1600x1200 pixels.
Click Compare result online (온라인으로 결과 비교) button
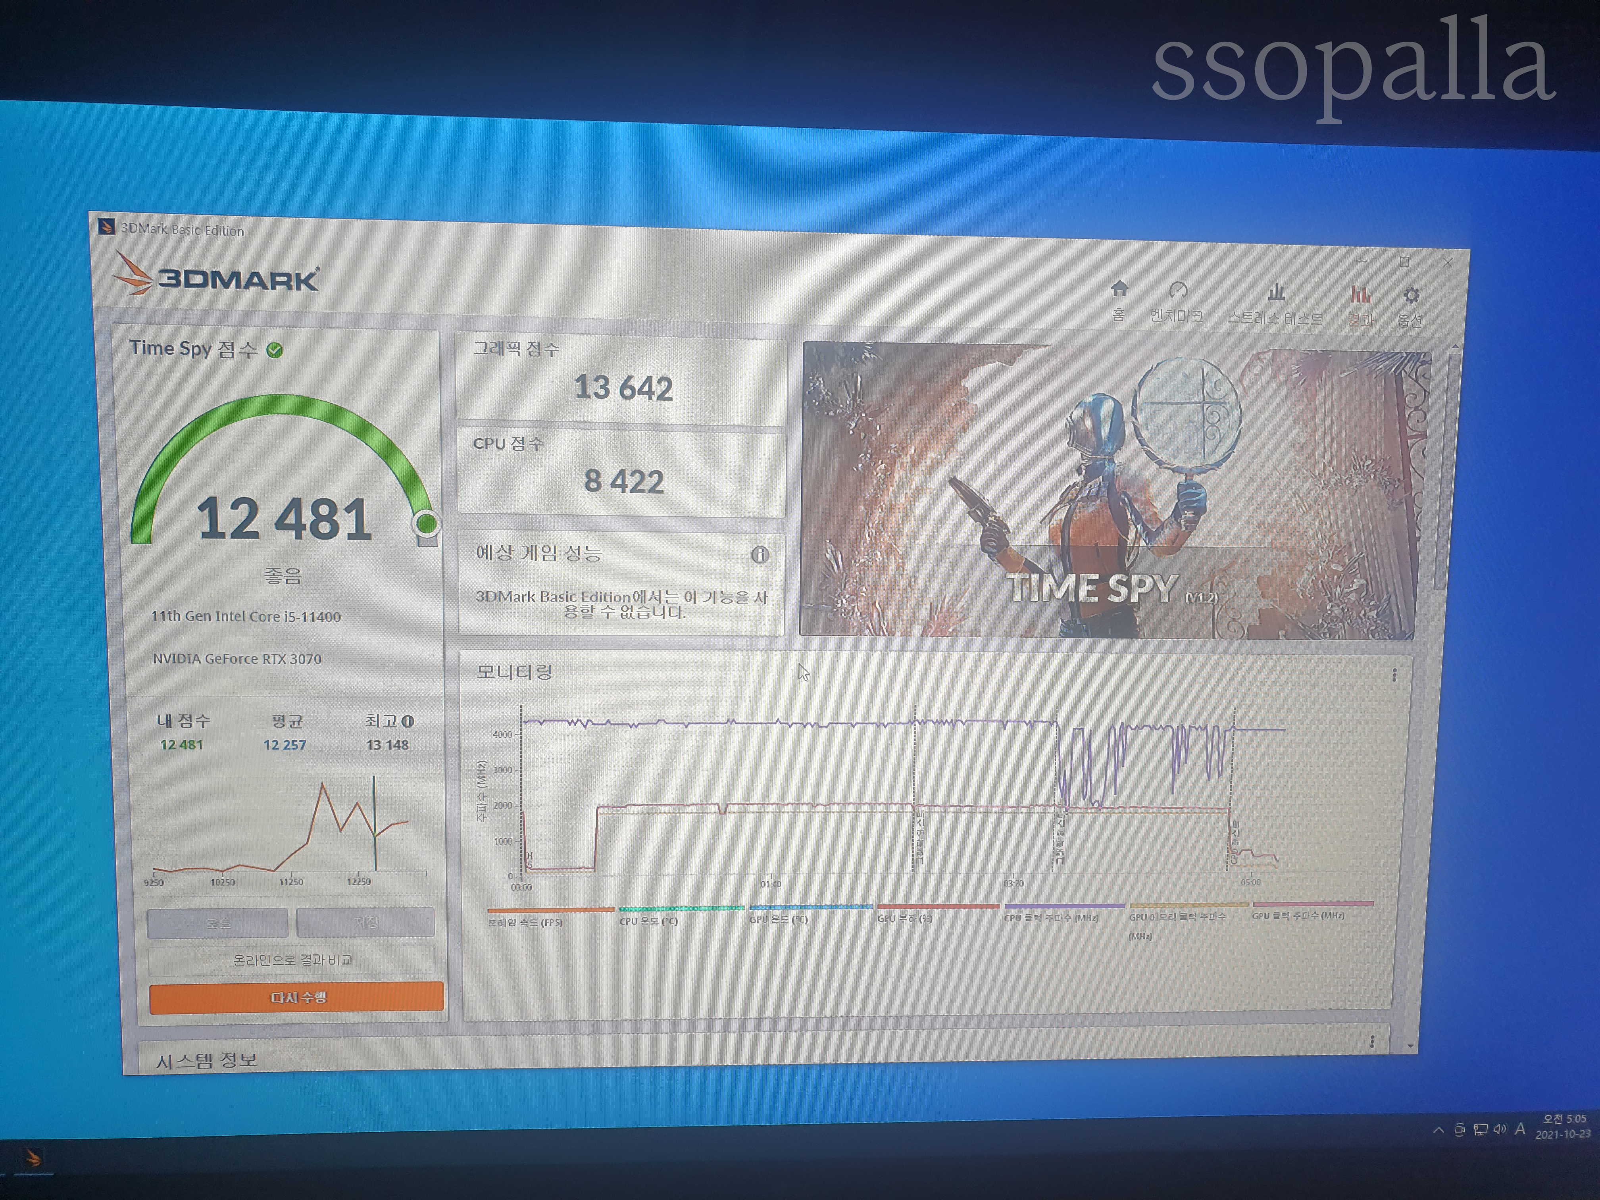pos(292,960)
